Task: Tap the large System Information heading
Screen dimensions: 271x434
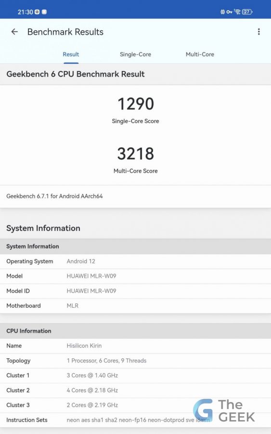Action: point(43,229)
